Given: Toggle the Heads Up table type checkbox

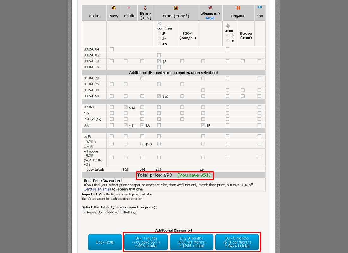Looking at the screenshot, I should [84, 212].
